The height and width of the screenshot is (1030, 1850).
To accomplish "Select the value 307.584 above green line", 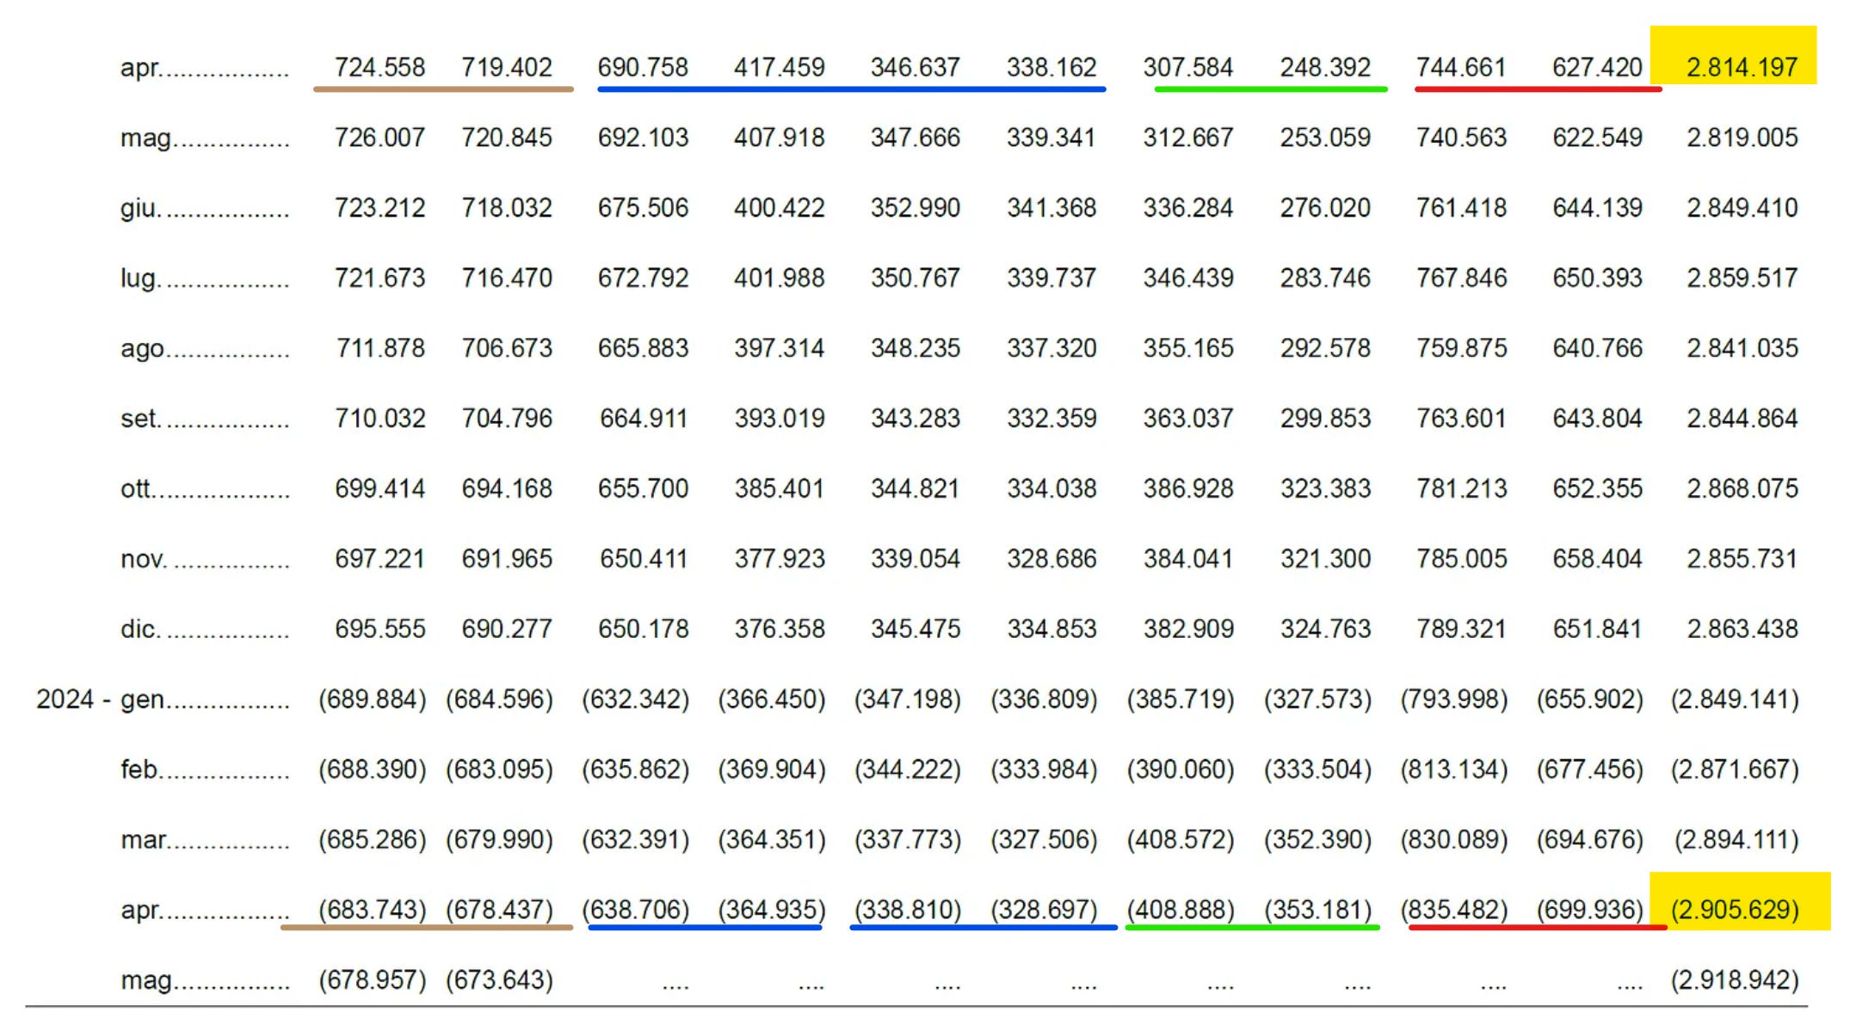I will (x=1187, y=67).
